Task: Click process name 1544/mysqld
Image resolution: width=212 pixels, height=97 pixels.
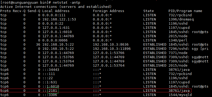Action: tap(180, 95)
